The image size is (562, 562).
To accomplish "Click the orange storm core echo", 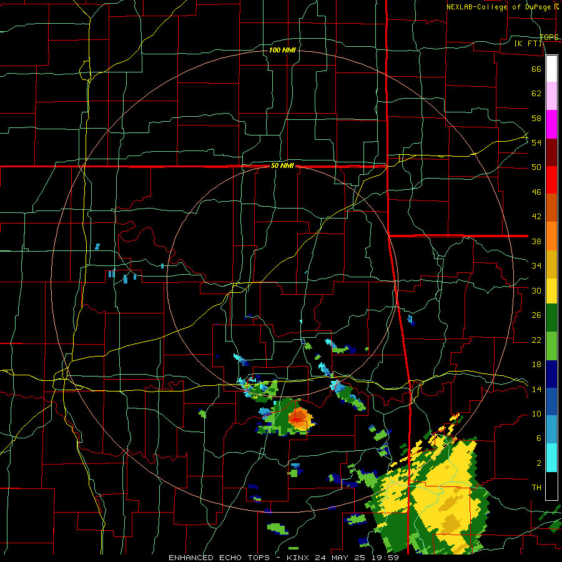I will pyautogui.click(x=300, y=418).
